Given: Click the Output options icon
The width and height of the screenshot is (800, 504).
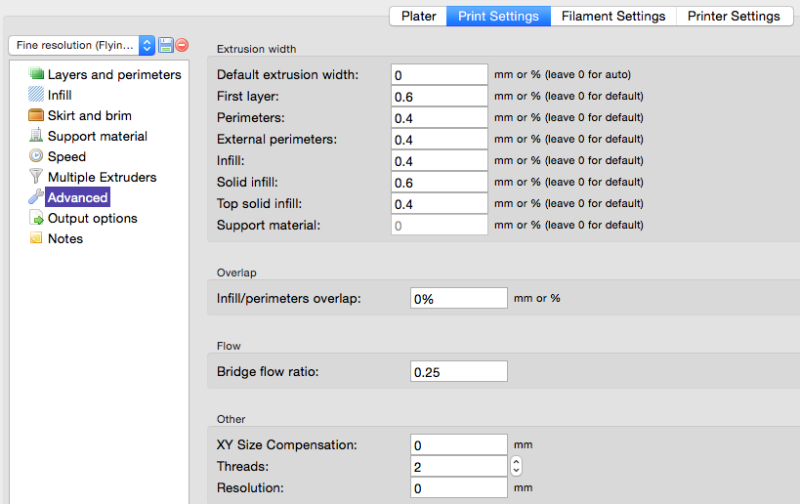Looking at the screenshot, I should [x=36, y=219].
